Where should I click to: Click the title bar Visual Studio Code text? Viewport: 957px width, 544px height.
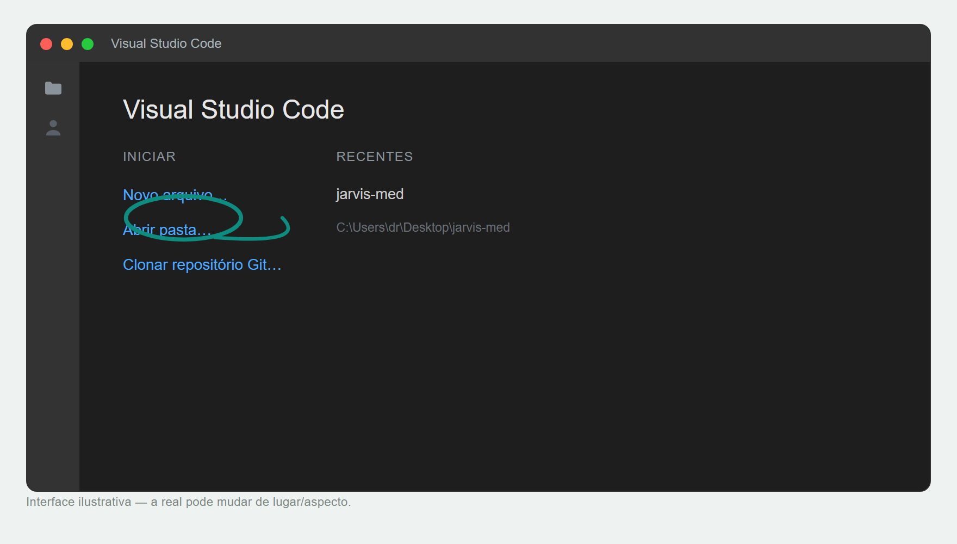[x=166, y=44]
